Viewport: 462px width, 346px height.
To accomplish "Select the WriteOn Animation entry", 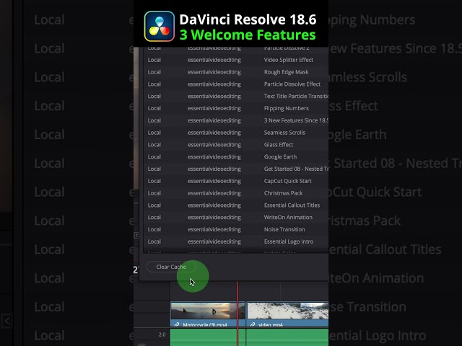I will point(236,217).
